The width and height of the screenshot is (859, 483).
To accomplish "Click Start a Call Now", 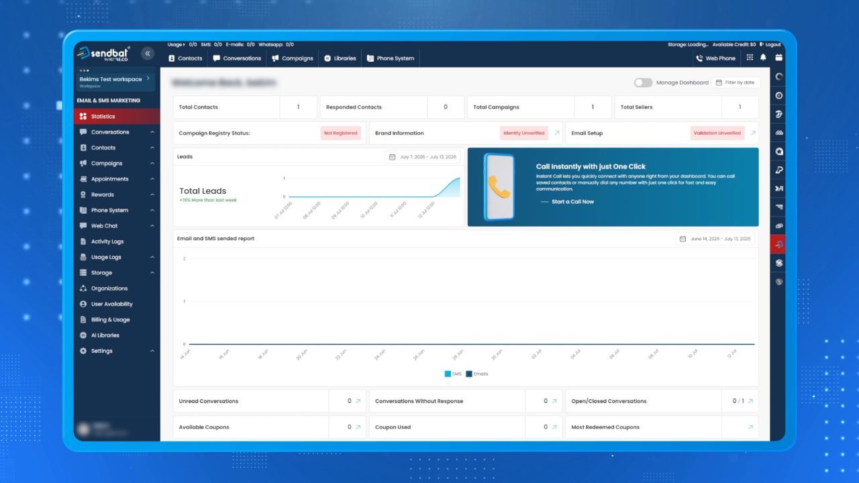I will [x=572, y=202].
